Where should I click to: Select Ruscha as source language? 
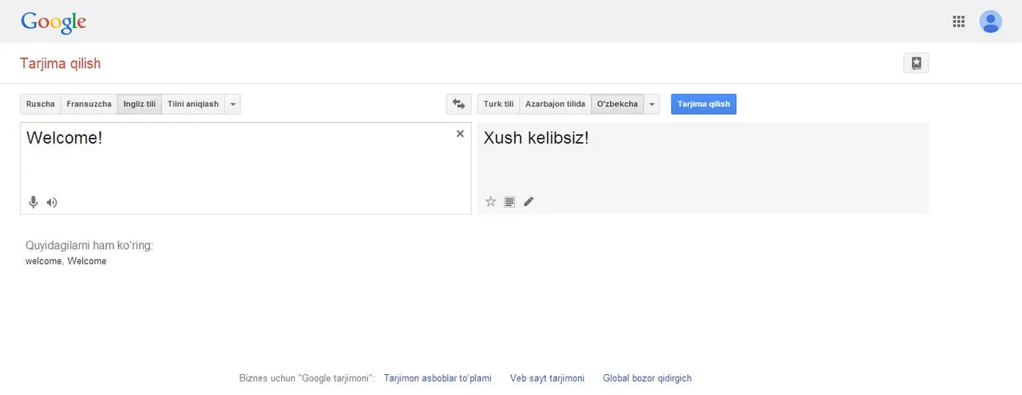pyautogui.click(x=41, y=105)
